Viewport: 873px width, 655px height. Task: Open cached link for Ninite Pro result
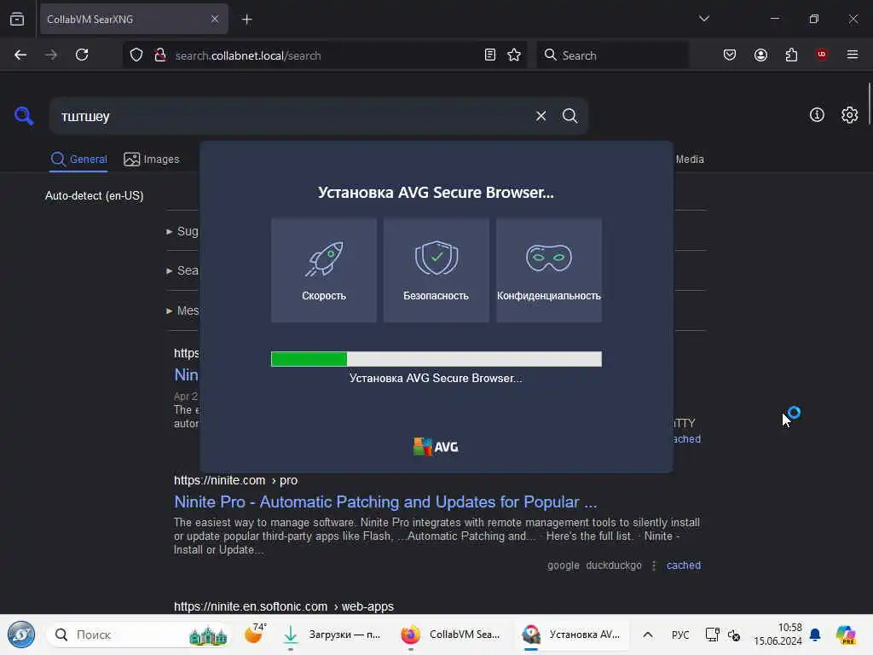click(683, 565)
